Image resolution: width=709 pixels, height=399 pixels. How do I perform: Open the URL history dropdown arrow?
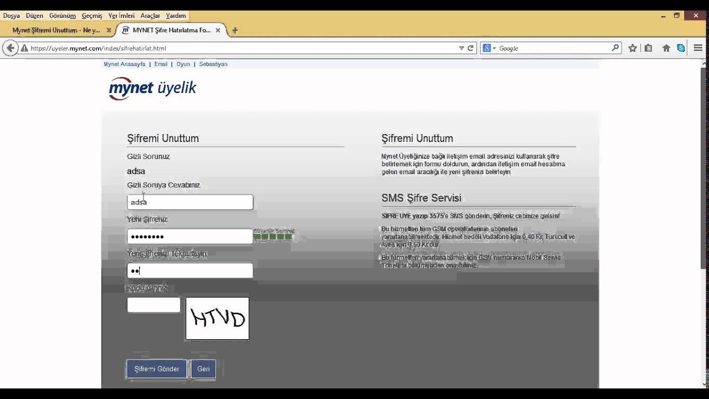coord(461,48)
